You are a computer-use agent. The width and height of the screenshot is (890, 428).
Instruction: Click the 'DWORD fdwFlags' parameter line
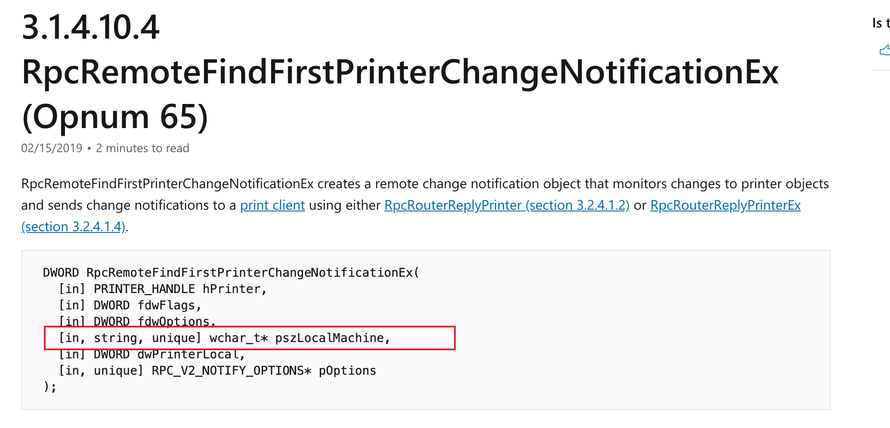pos(130,305)
